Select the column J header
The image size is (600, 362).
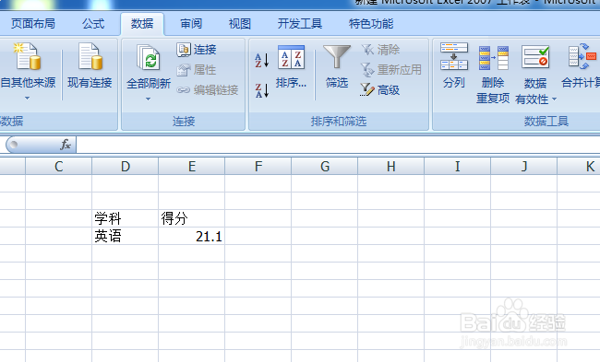pos(524,166)
